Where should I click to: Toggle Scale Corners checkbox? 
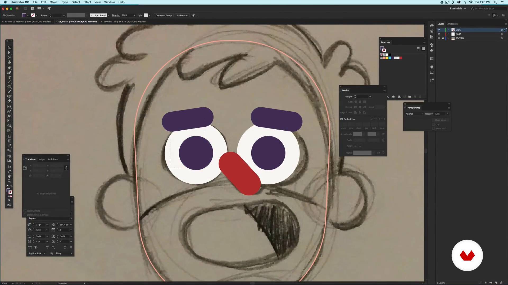tap(25, 211)
